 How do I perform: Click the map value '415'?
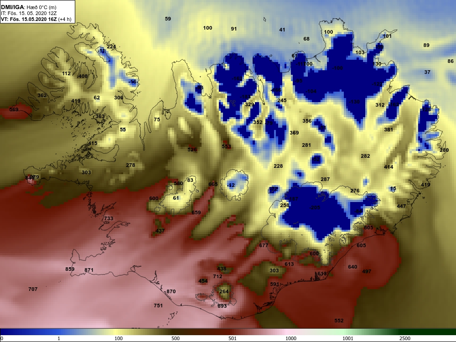pos(93,143)
